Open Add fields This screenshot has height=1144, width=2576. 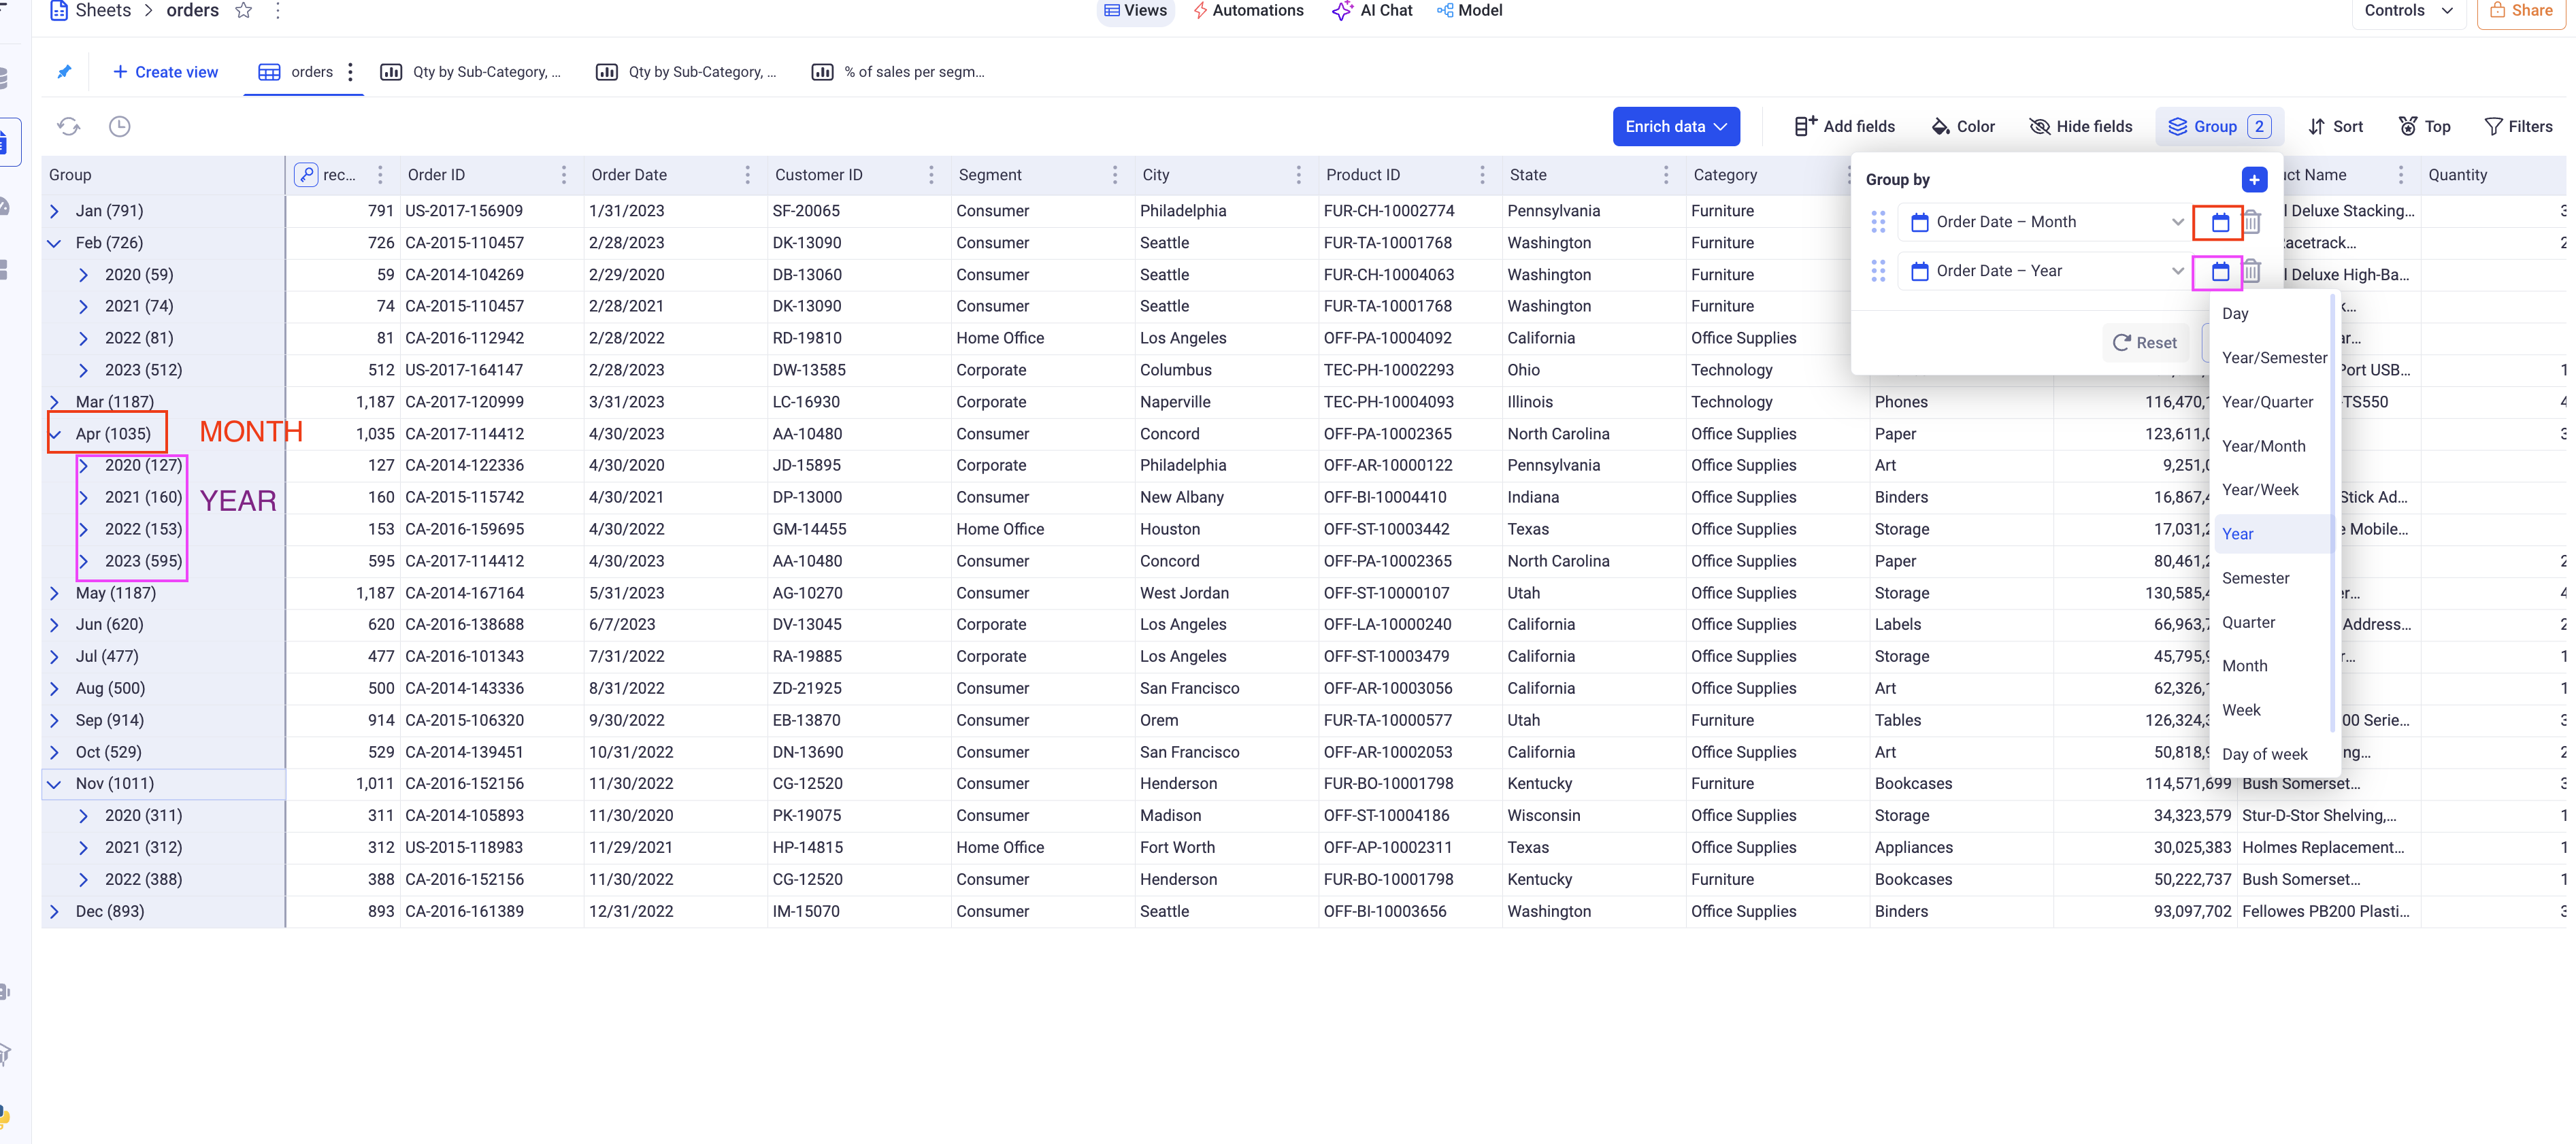click(x=1844, y=126)
